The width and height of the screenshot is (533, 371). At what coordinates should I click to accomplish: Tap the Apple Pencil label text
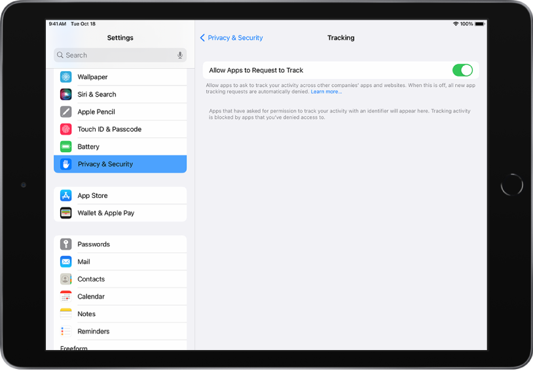[x=96, y=112]
